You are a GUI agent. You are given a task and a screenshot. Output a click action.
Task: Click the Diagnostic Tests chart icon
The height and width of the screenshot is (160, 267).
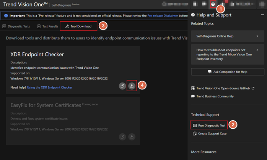(x=4, y=26)
